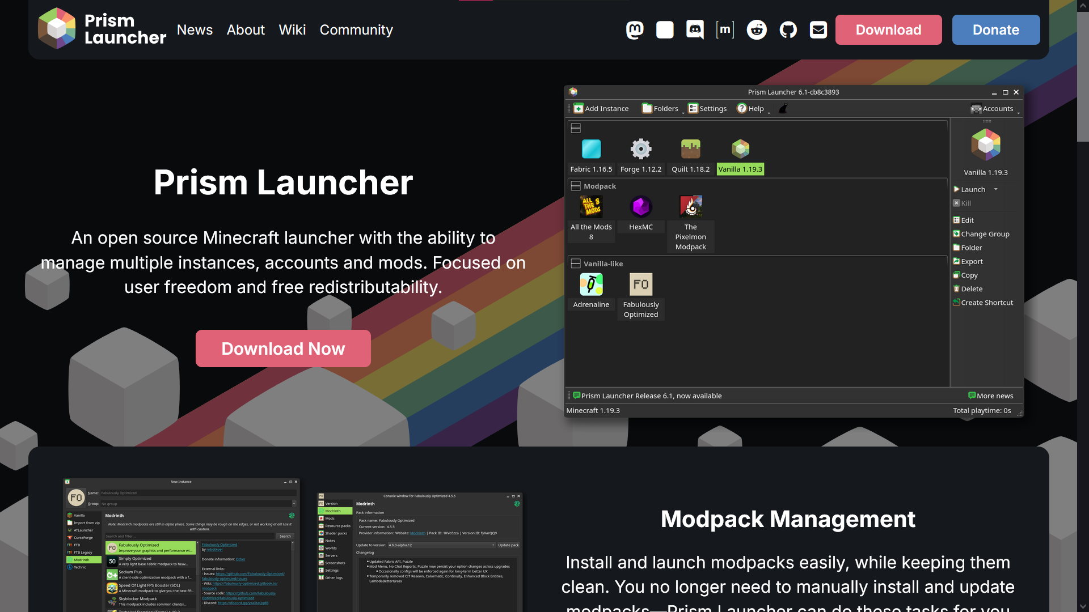
Task: Open the Reddit icon link
Action: tap(757, 30)
